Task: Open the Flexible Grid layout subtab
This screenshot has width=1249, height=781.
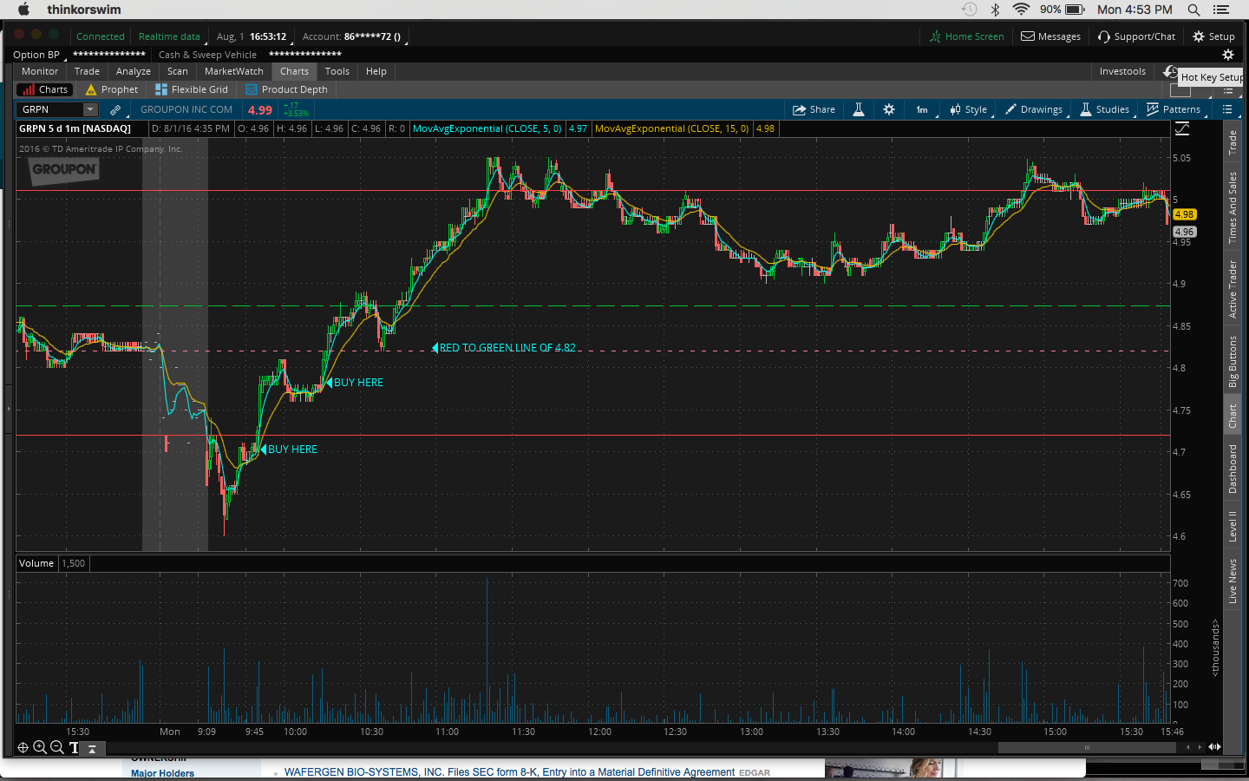Action: (x=192, y=89)
